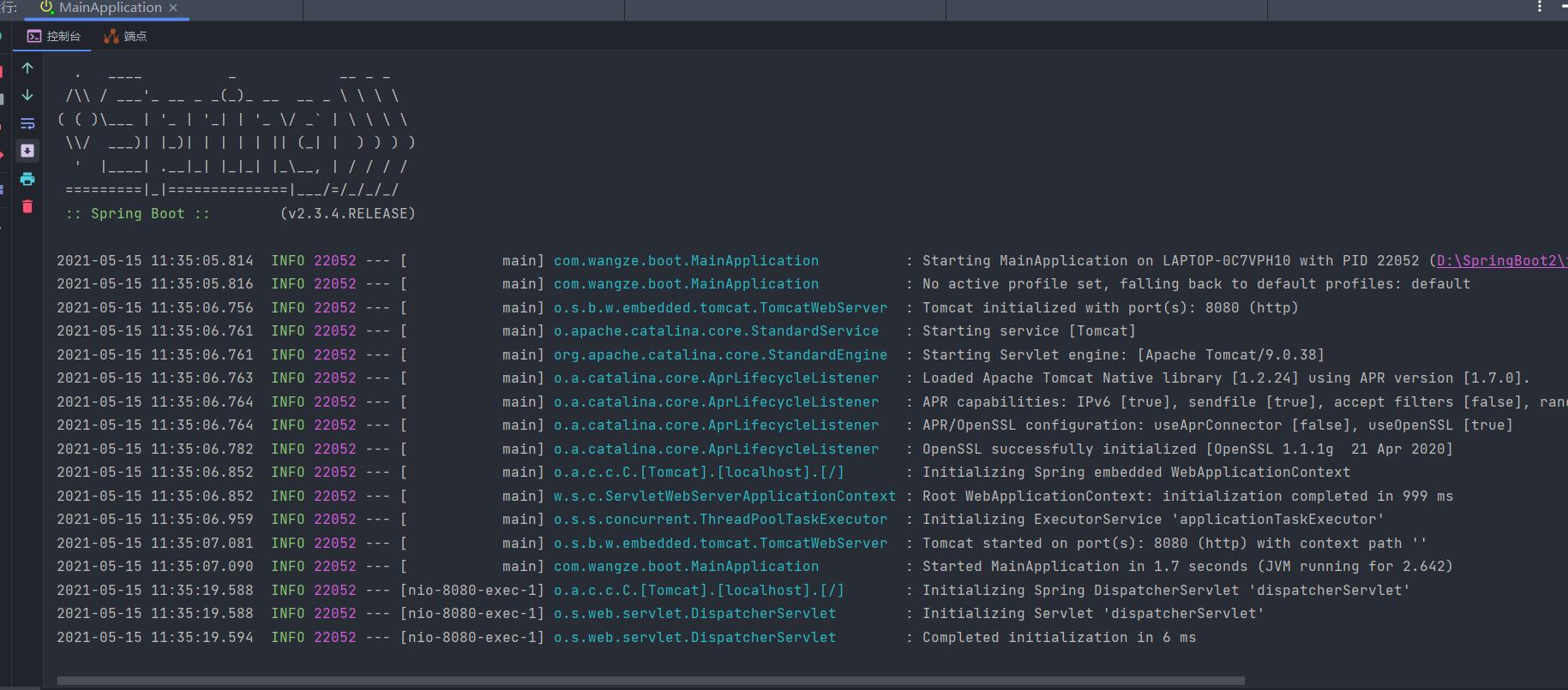Click timestamp '2021-05-15 11:35:07.090'
The height and width of the screenshot is (690, 1568).
155,566
